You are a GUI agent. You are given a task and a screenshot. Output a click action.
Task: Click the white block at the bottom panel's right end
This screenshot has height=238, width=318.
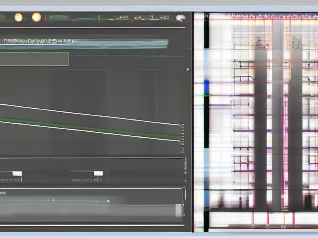(x=178, y=209)
